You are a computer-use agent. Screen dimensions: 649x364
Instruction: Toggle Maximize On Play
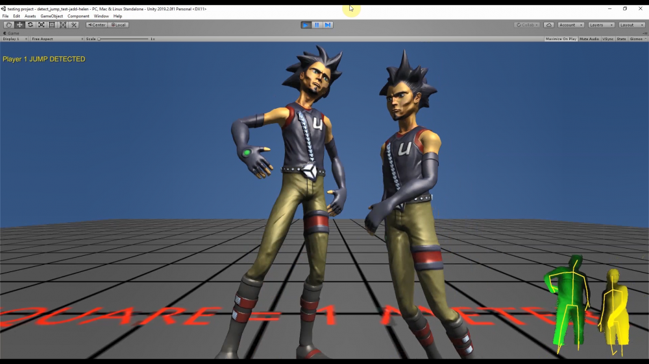[561, 39]
